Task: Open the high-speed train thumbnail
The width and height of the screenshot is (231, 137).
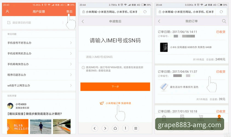Action: pyautogui.click(x=62, y=127)
